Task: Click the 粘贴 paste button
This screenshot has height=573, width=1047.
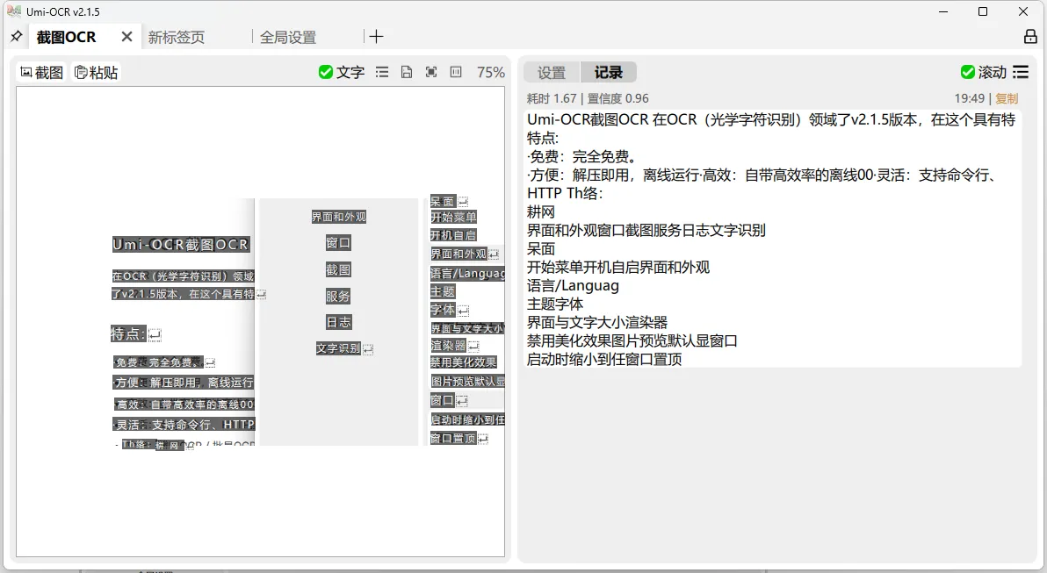Action: 96,72
